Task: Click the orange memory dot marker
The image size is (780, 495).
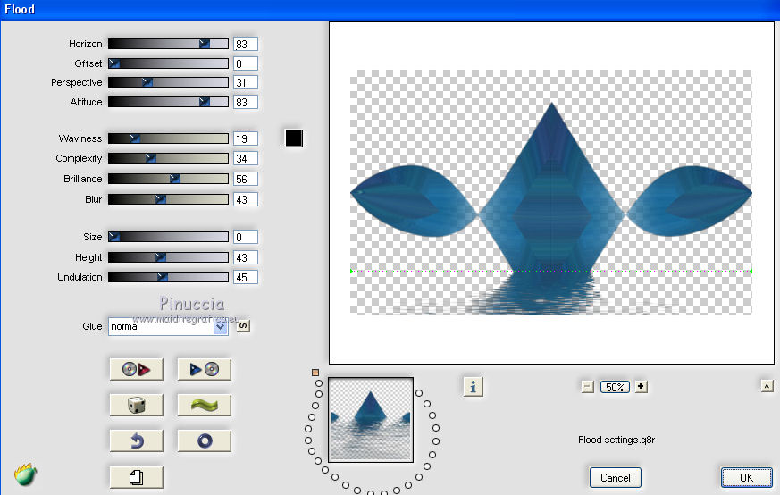Action: 315,372
